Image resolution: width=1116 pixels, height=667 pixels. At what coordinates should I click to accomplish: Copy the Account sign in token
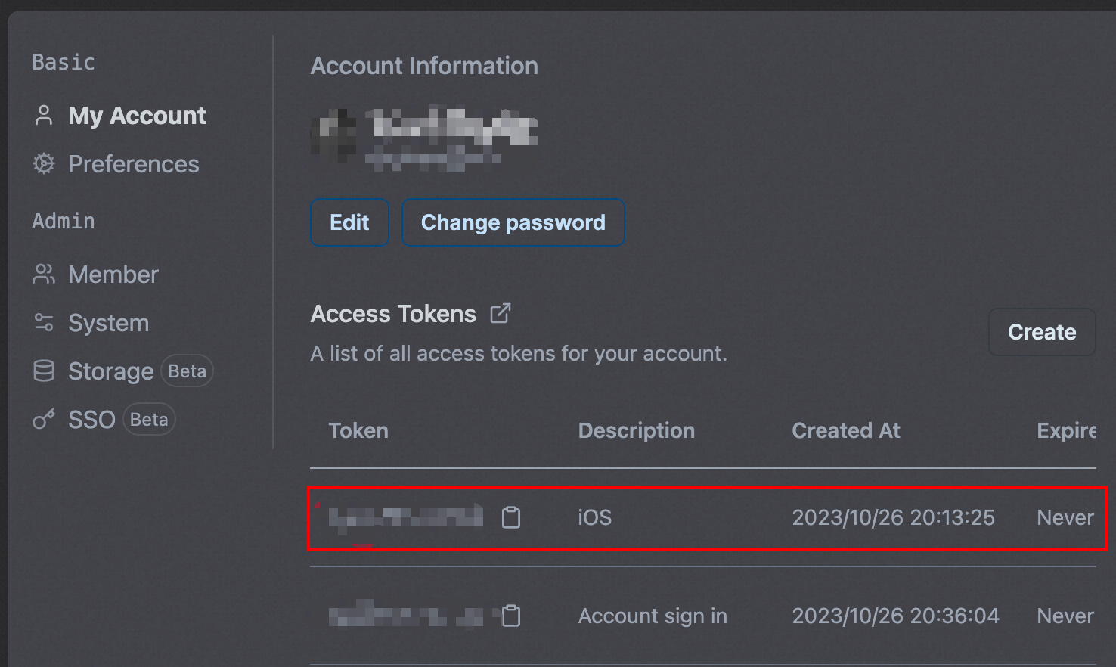pos(511,616)
